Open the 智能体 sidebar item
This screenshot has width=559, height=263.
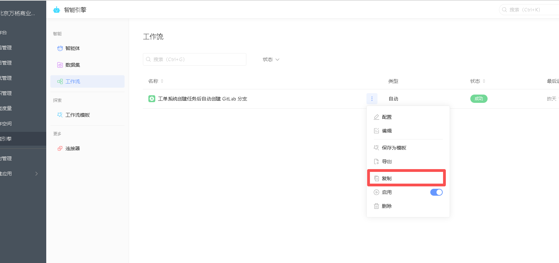pos(87,48)
